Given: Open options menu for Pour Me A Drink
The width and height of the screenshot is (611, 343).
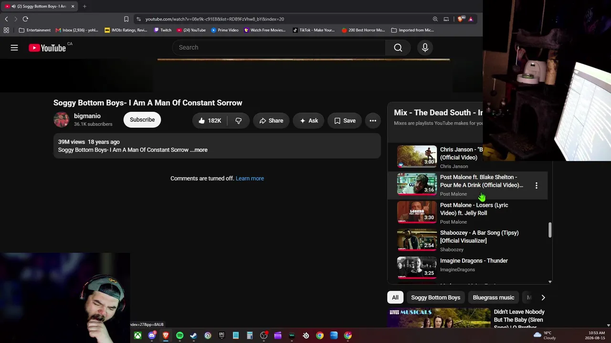Looking at the screenshot, I should 536,185.
